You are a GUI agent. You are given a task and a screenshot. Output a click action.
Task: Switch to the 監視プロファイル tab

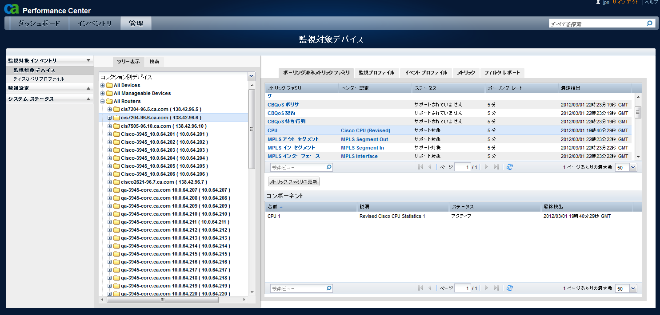pyautogui.click(x=376, y=72)
